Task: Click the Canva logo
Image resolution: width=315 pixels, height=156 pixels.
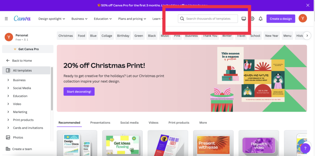Action: click(x=22, y=18)
